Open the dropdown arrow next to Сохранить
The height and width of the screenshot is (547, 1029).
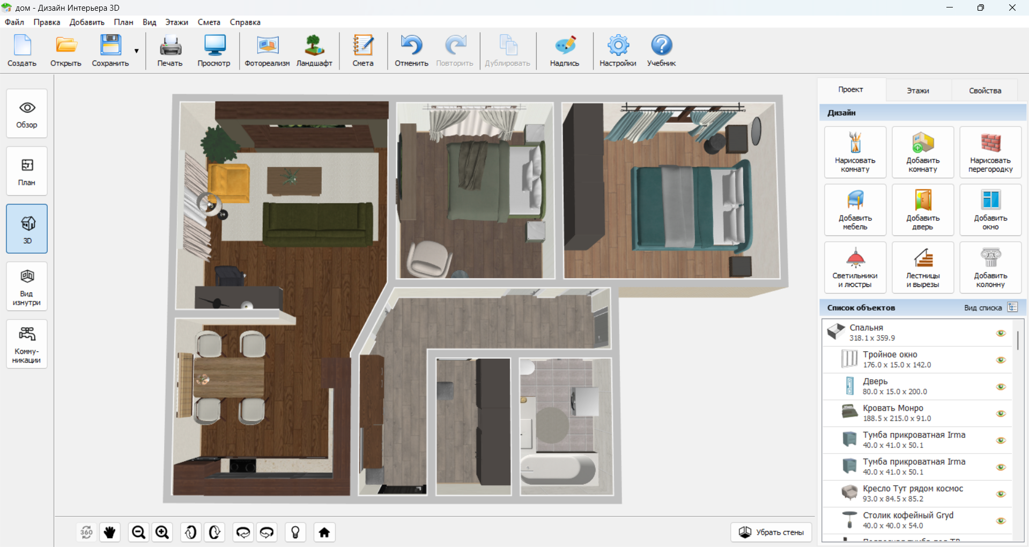pyautogui.click(x=137, y=51)
